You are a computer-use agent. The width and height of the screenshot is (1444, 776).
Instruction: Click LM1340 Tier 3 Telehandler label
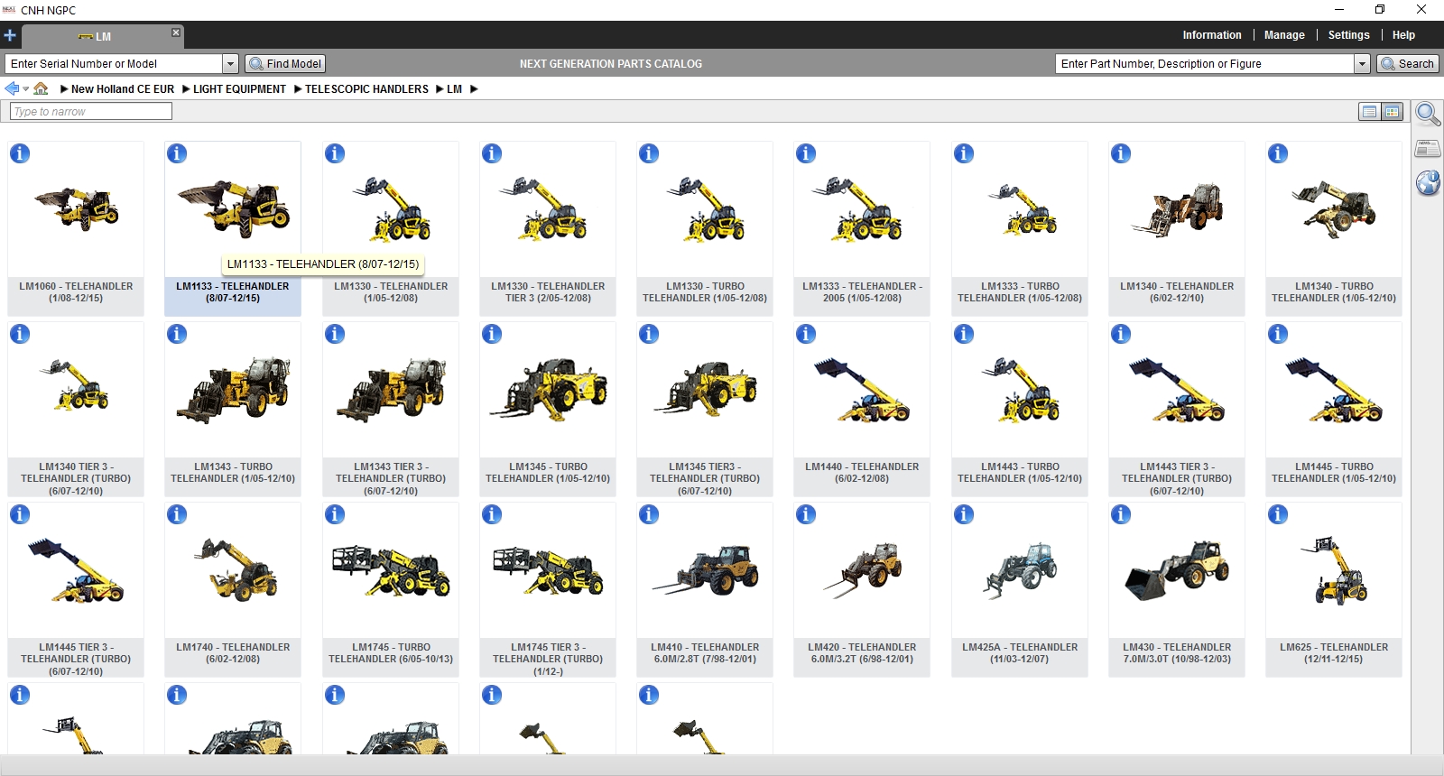(x=76, y=479)
